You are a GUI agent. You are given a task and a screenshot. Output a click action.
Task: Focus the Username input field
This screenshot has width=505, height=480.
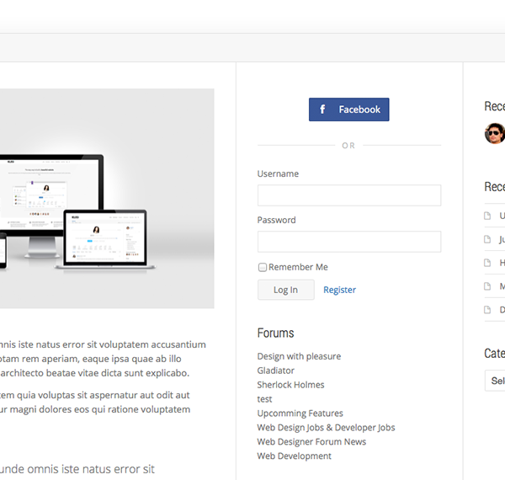coord(348,195)
